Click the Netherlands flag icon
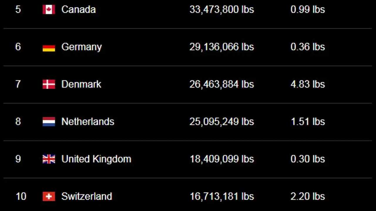 [49, 122]
